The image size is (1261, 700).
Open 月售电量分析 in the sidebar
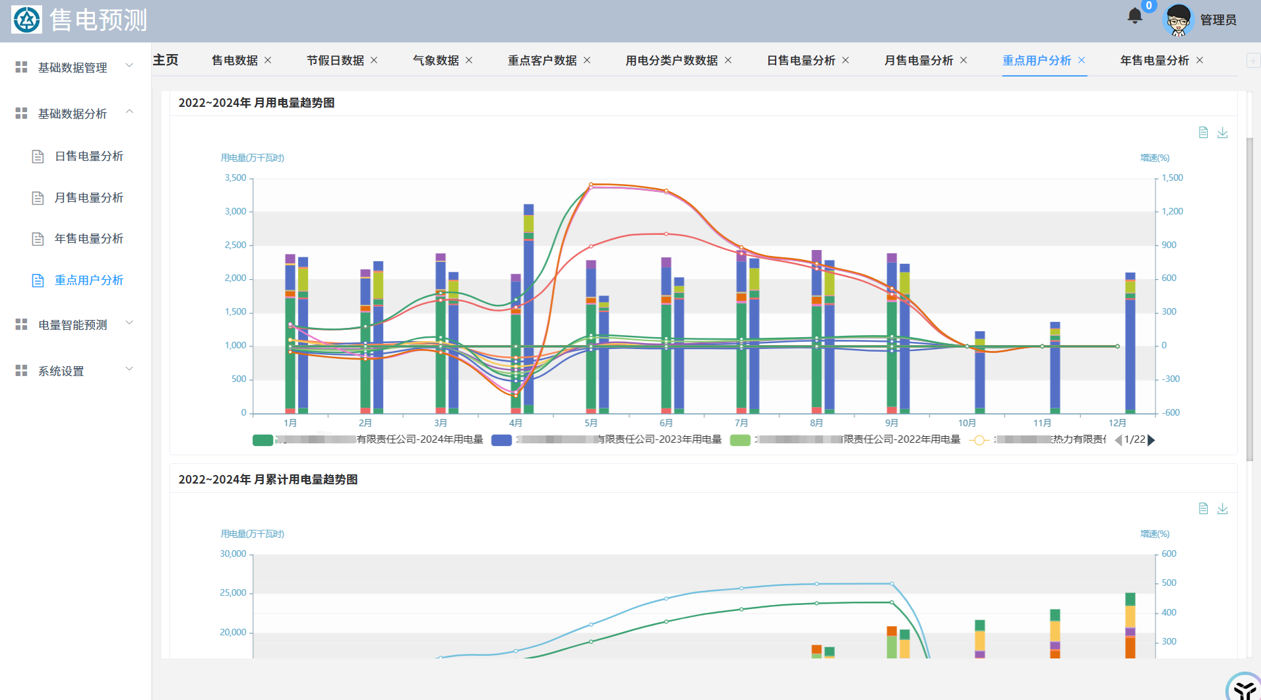click(88, 197)
